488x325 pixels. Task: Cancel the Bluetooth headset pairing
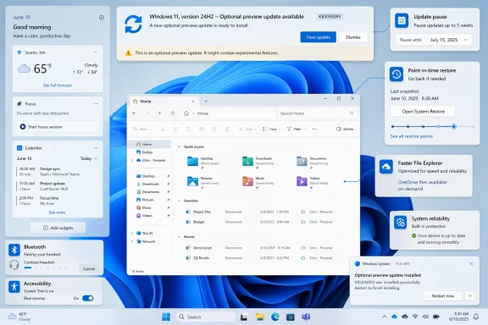[x=89, y=268]
